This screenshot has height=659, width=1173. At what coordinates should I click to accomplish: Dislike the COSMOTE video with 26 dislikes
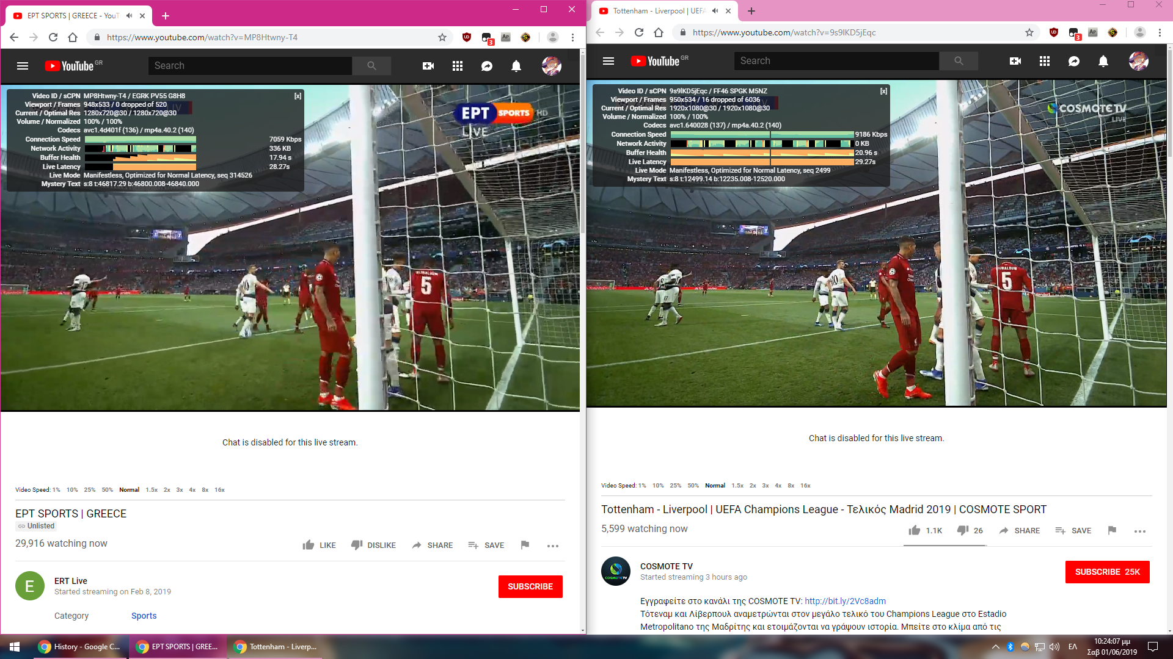click(x=970, y=530)
